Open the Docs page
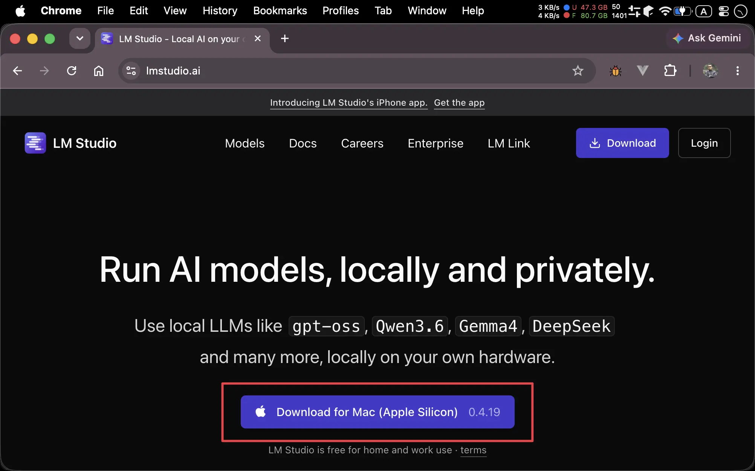The width and height of the screenshot is (755, 471). pyautogui.click(x=303, y=143)
